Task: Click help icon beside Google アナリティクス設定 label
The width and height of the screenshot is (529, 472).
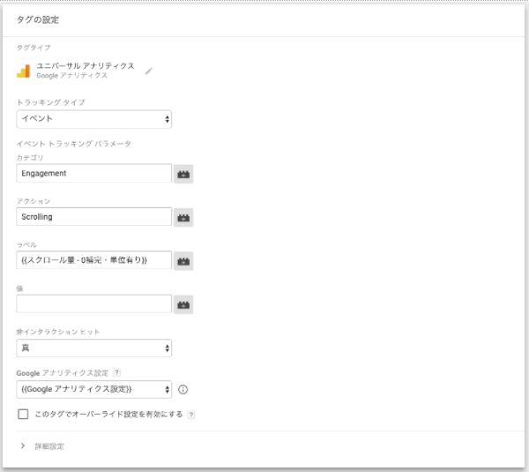Action: click(116, 372)
